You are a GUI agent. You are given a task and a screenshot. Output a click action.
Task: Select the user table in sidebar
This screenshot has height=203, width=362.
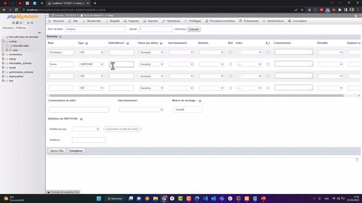[15, 50]
